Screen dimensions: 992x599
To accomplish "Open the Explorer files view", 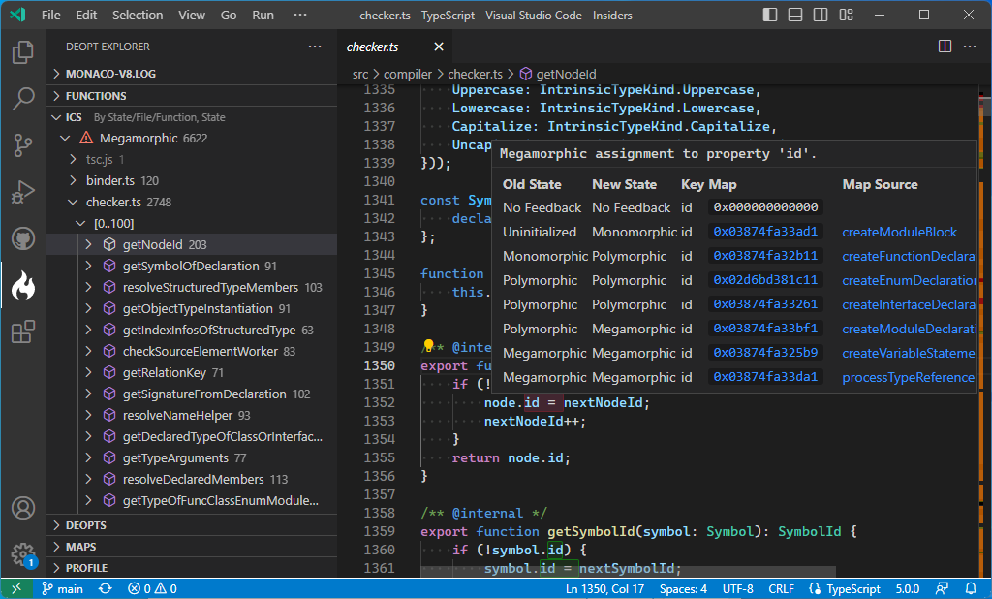I will [23, 52].
